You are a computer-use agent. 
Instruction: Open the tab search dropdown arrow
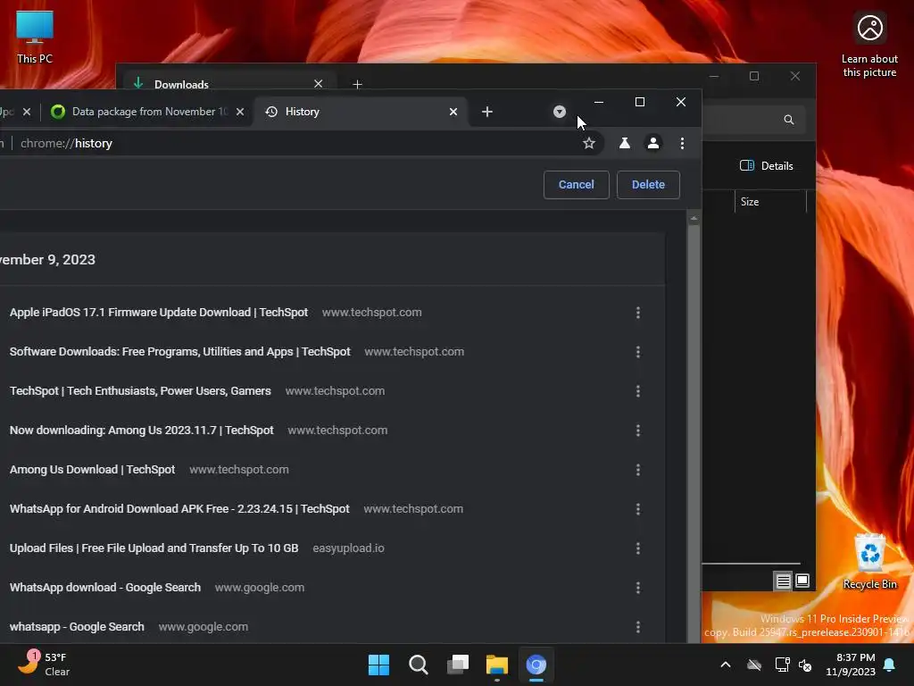[x=559, y=112]
